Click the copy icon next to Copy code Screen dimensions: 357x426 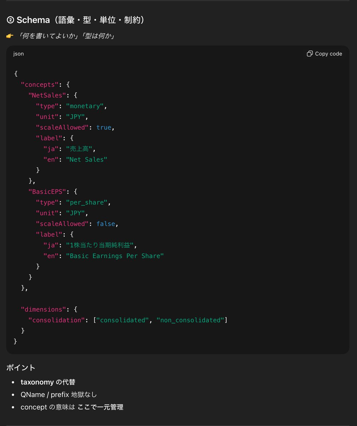click(310, 54)
